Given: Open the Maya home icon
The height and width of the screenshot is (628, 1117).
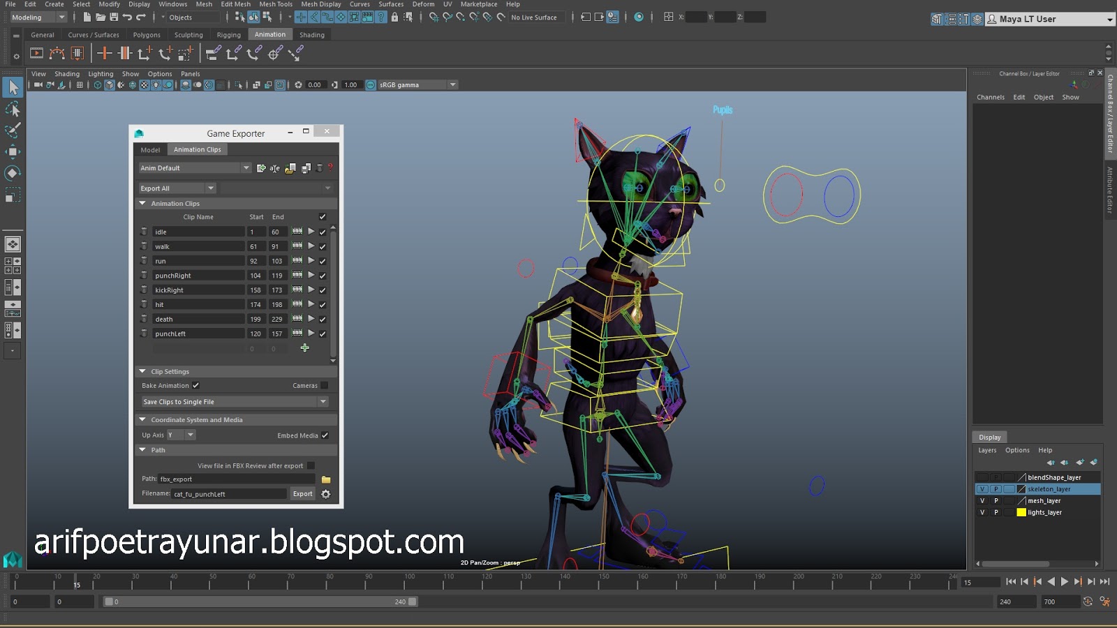Looking at the screenshot, I should click(x=13, y=560).
